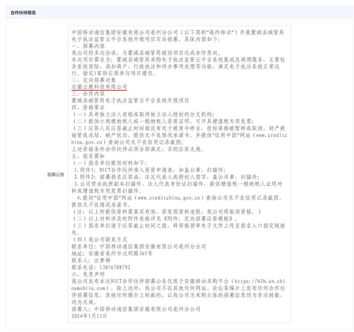Click the '合作伙伴报名' panel header

23,13
